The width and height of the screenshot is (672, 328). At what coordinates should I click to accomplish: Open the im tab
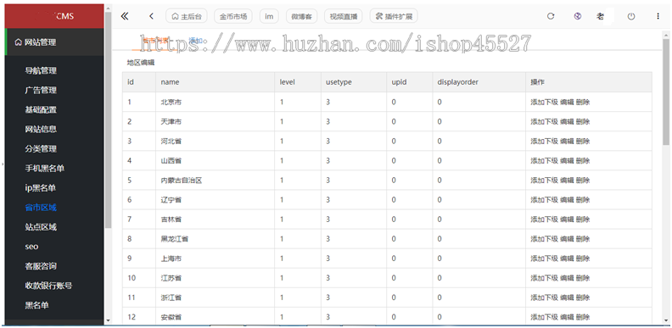(269, 16)
